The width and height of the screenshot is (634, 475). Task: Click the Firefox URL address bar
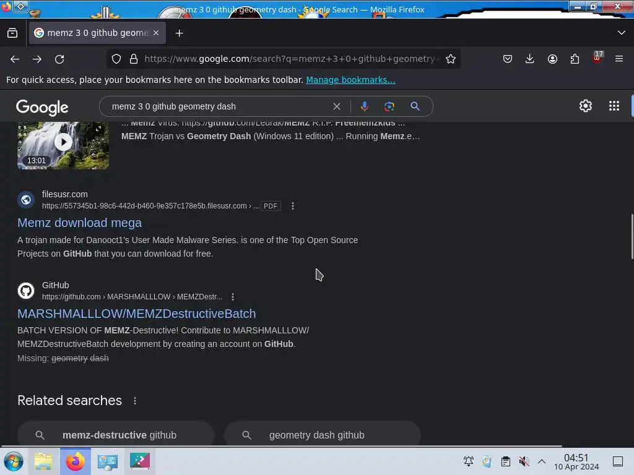(291, 59)
